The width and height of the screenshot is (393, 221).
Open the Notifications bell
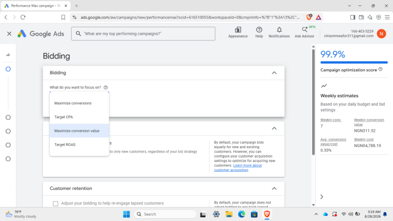coord(279,33)
